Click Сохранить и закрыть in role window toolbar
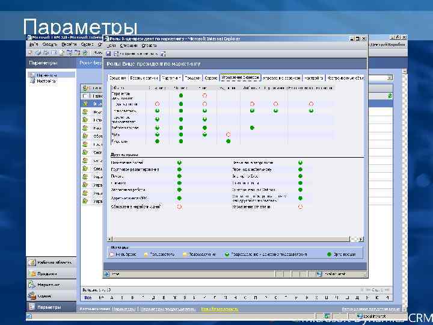 pos(137,54)
